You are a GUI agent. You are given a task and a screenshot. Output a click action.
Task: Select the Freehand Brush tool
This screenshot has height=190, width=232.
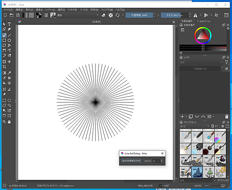pyautogui.click(x=4, y=35)
